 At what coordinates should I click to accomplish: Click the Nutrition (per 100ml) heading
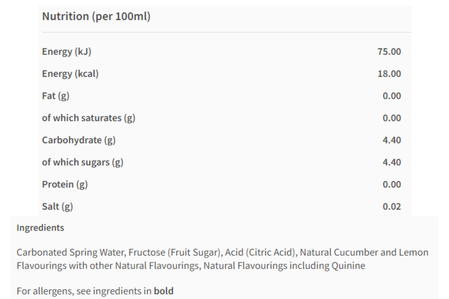pyautogui.click(x=96, y=16)
